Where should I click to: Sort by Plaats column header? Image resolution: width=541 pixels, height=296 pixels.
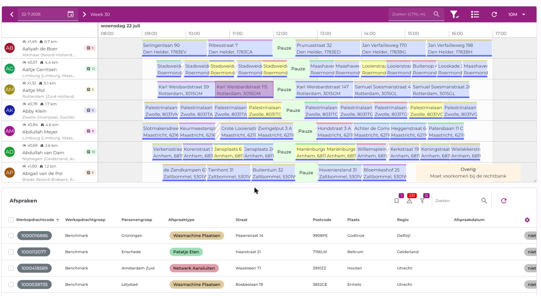tap(353, 220)
